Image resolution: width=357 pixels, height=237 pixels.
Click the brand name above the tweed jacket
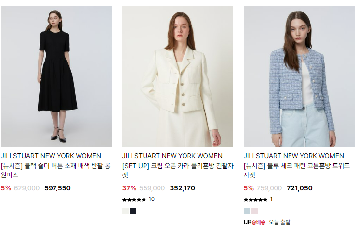click(294, 156)
